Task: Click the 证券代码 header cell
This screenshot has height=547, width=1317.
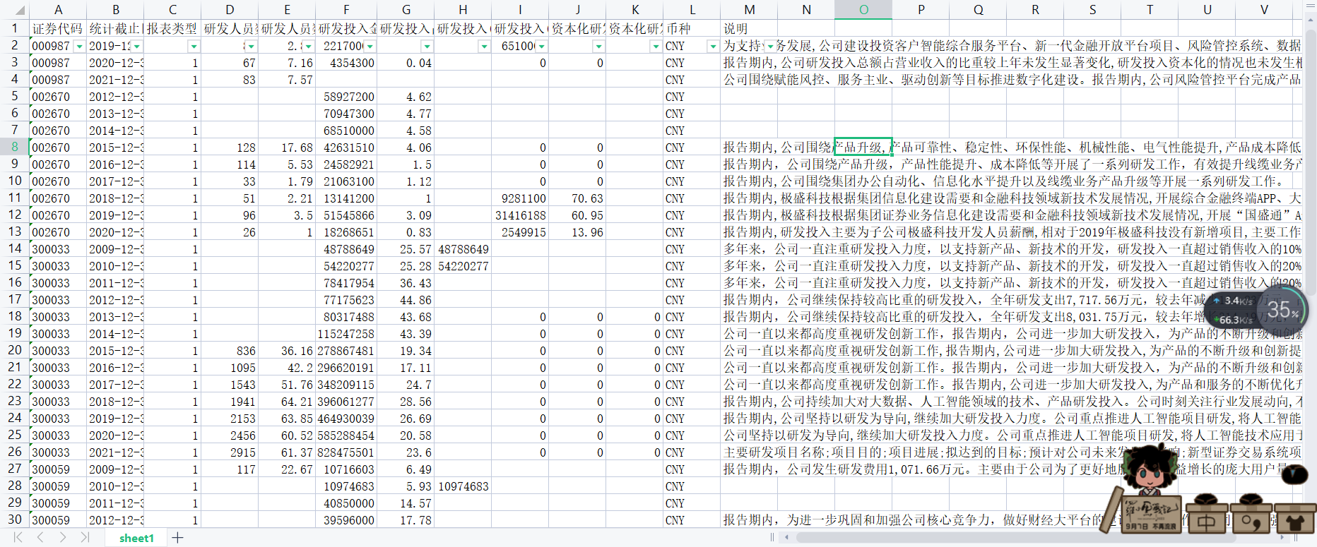Action: [58, 28]
